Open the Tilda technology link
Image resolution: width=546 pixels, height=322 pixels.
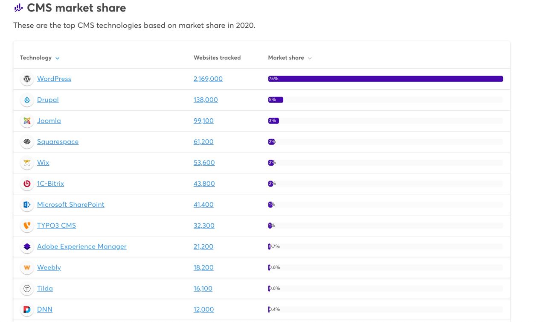pos(45,288)
